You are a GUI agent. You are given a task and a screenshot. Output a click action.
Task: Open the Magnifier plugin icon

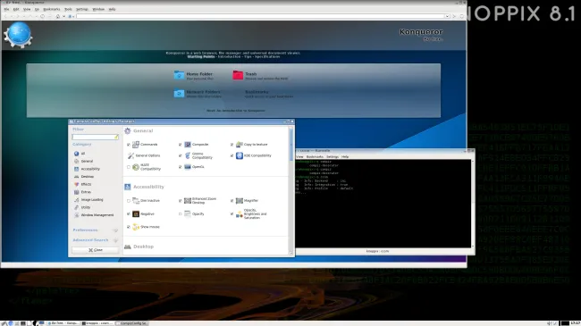pyautogui.click(x=240, y=200)
